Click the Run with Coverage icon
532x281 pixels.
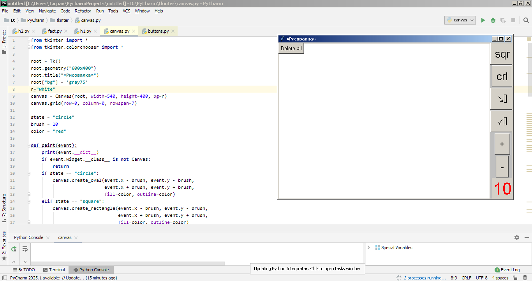pos(503,20)
